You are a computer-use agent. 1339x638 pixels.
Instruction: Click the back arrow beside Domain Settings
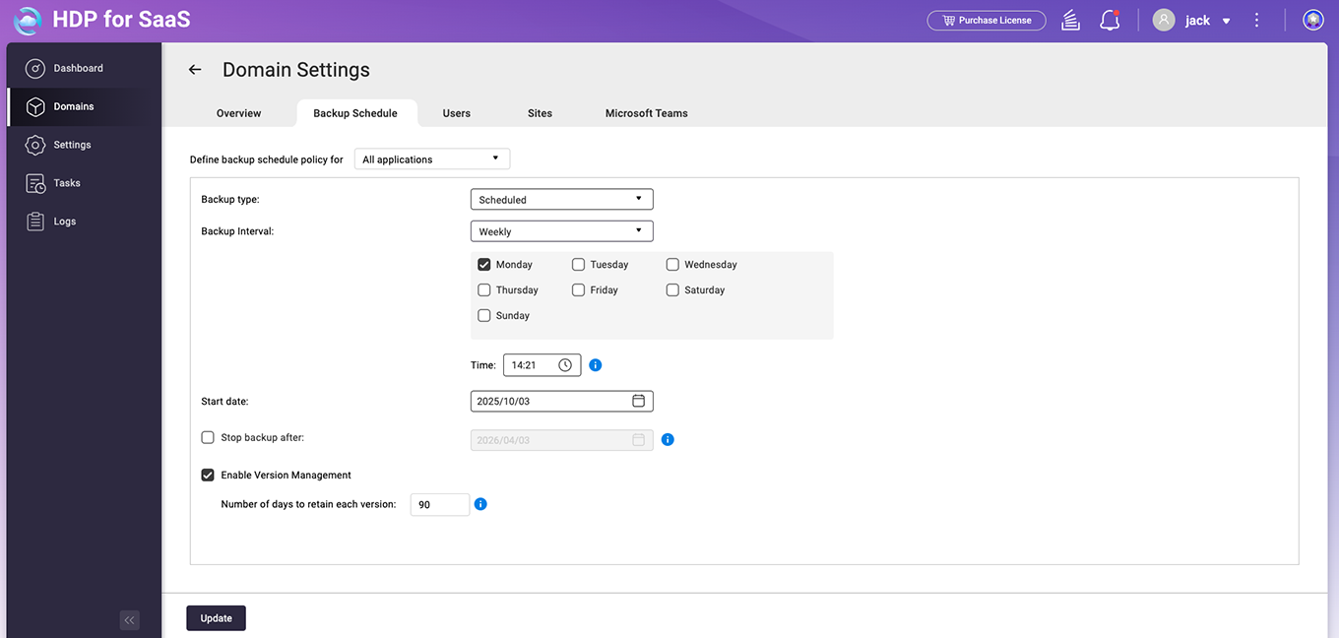coord(195,70)
